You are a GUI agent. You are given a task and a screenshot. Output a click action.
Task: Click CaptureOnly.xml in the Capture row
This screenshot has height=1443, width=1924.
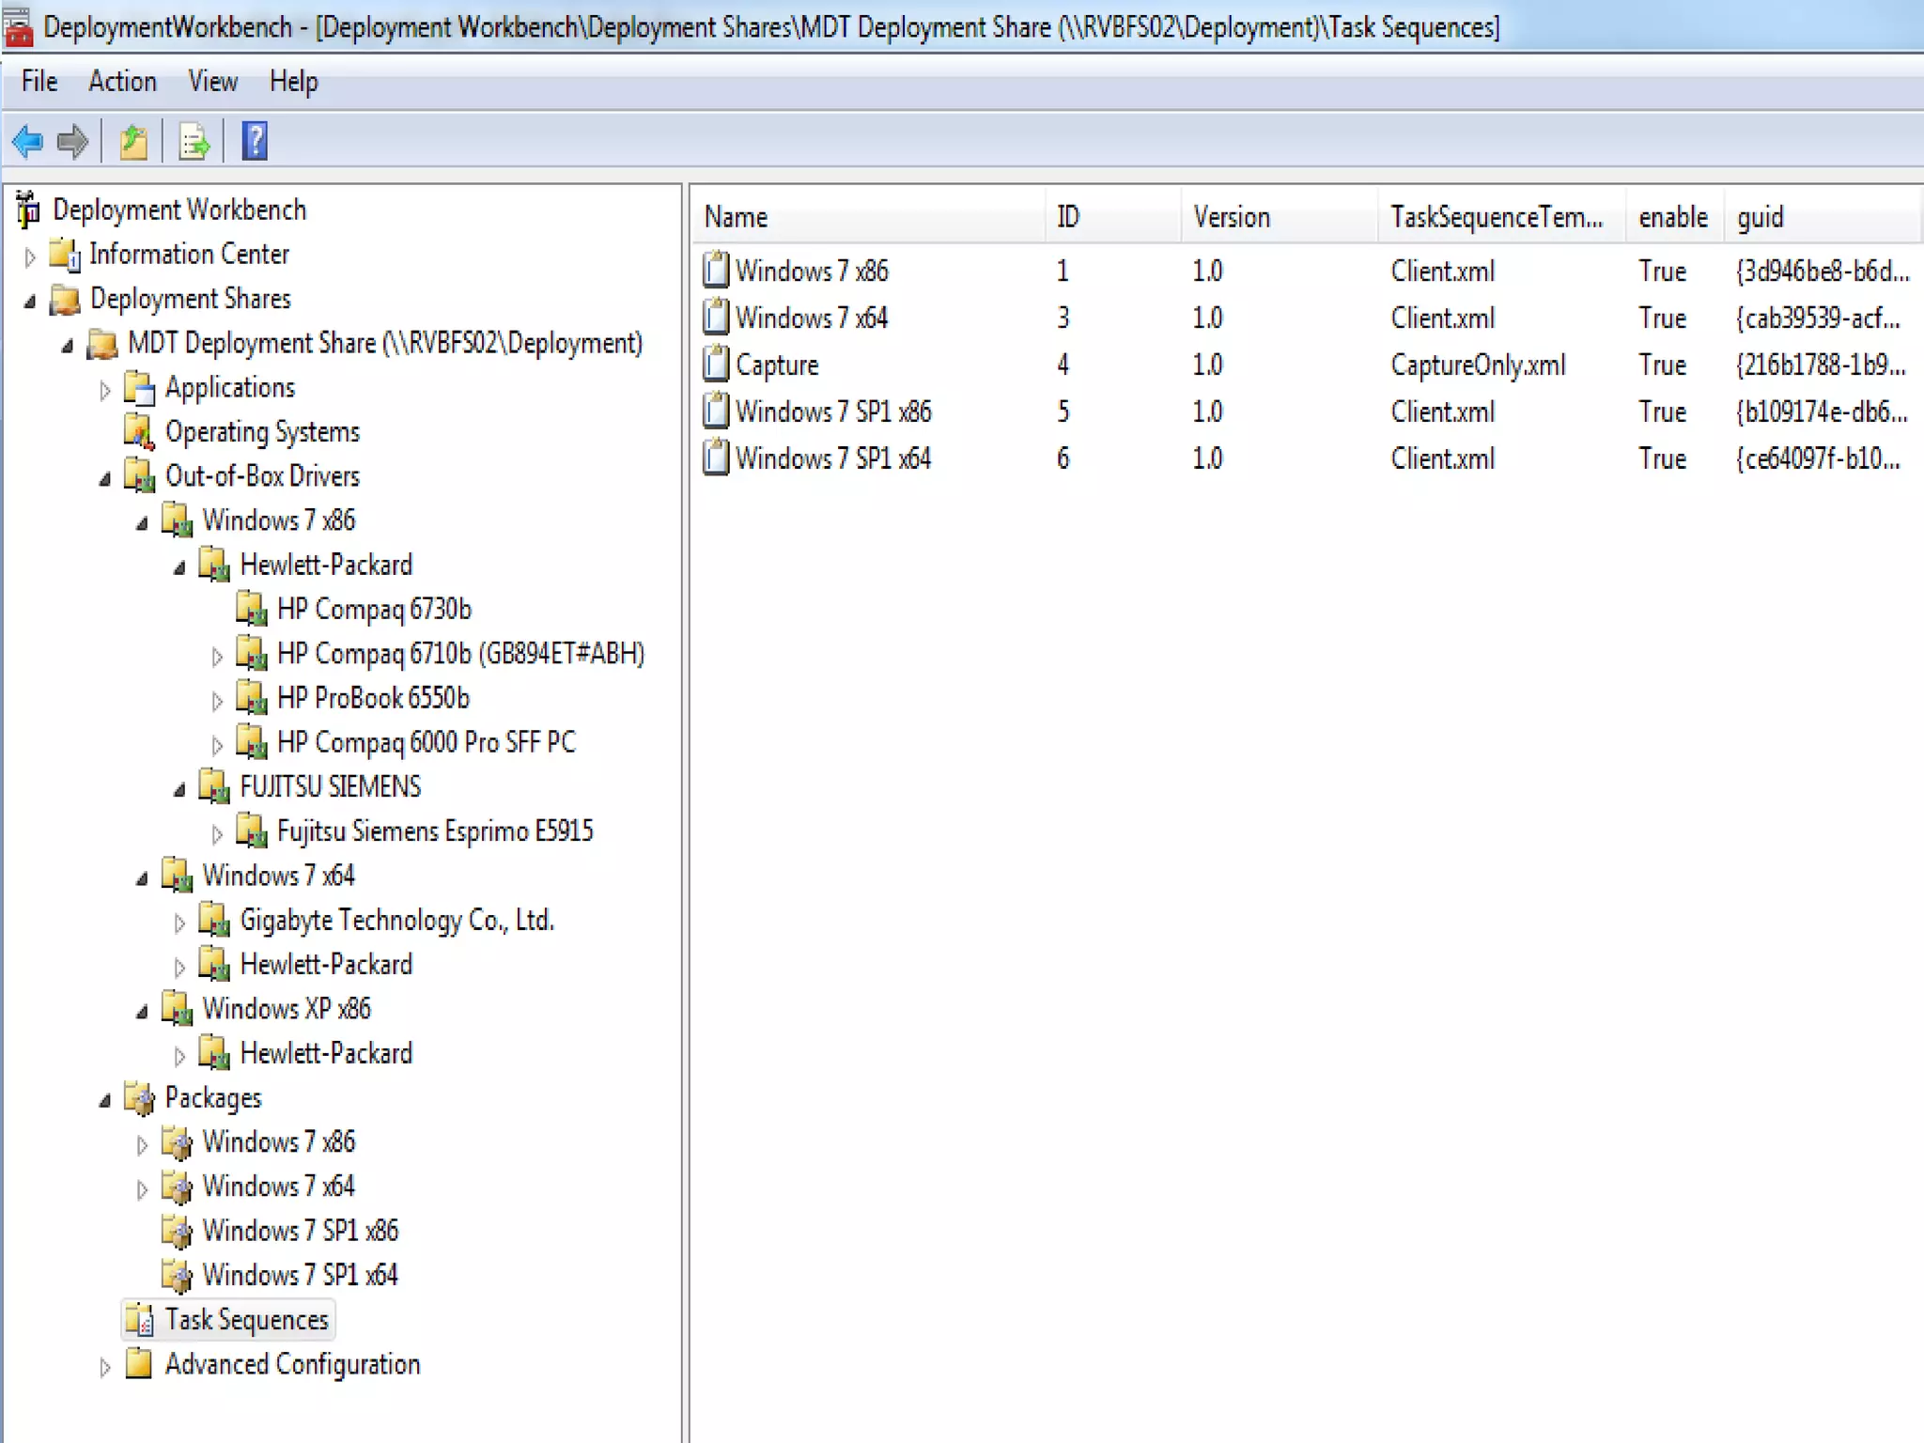click(1478, 365)
